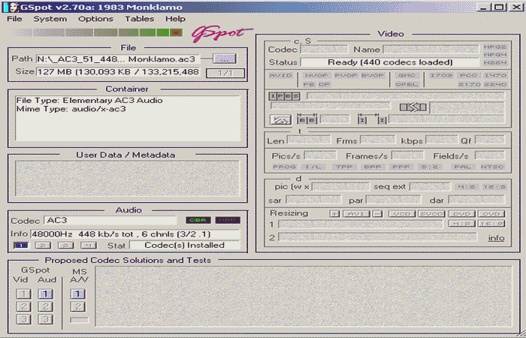Image resolution: width=526 pixels, height=338 pixels.
Task: Click the GSpot Vid 1 test button
Action: [25, 294]
